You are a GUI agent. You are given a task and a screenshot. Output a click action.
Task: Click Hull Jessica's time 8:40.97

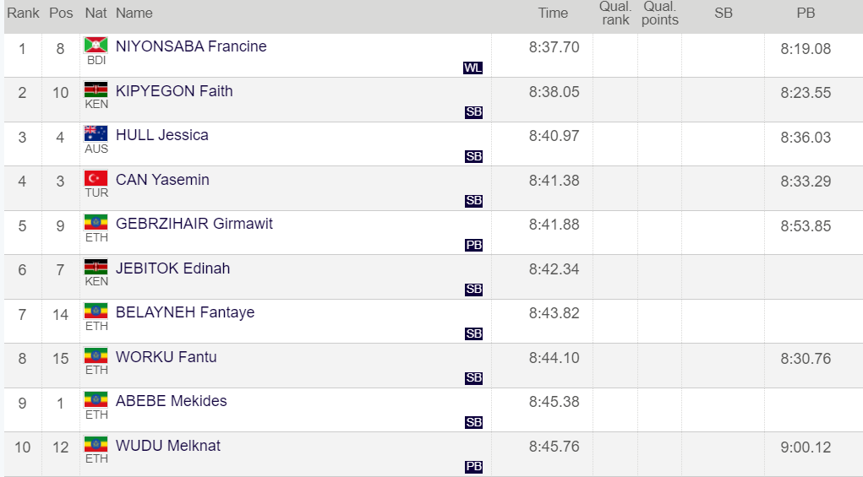[x=554, y=135]
